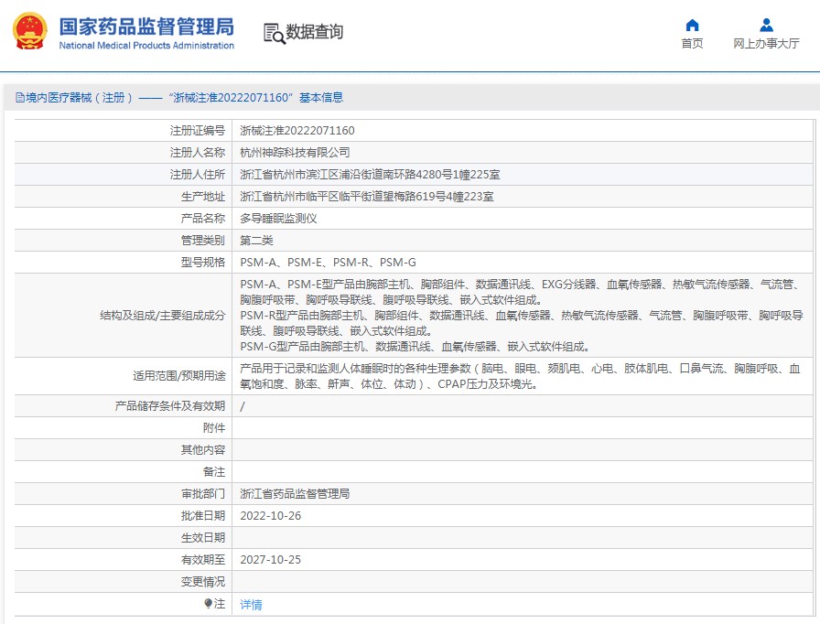Select registration number 浙械注准20222071160 value

(297, 131)
